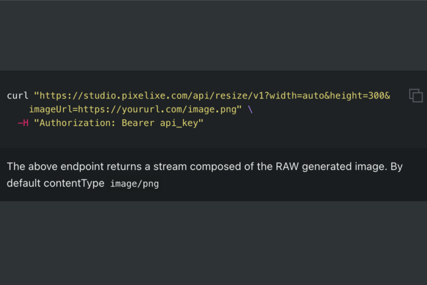Click the copy code icon
Image resolution: width=427 pixels, height=285 pixels.
tap(416, 95)
